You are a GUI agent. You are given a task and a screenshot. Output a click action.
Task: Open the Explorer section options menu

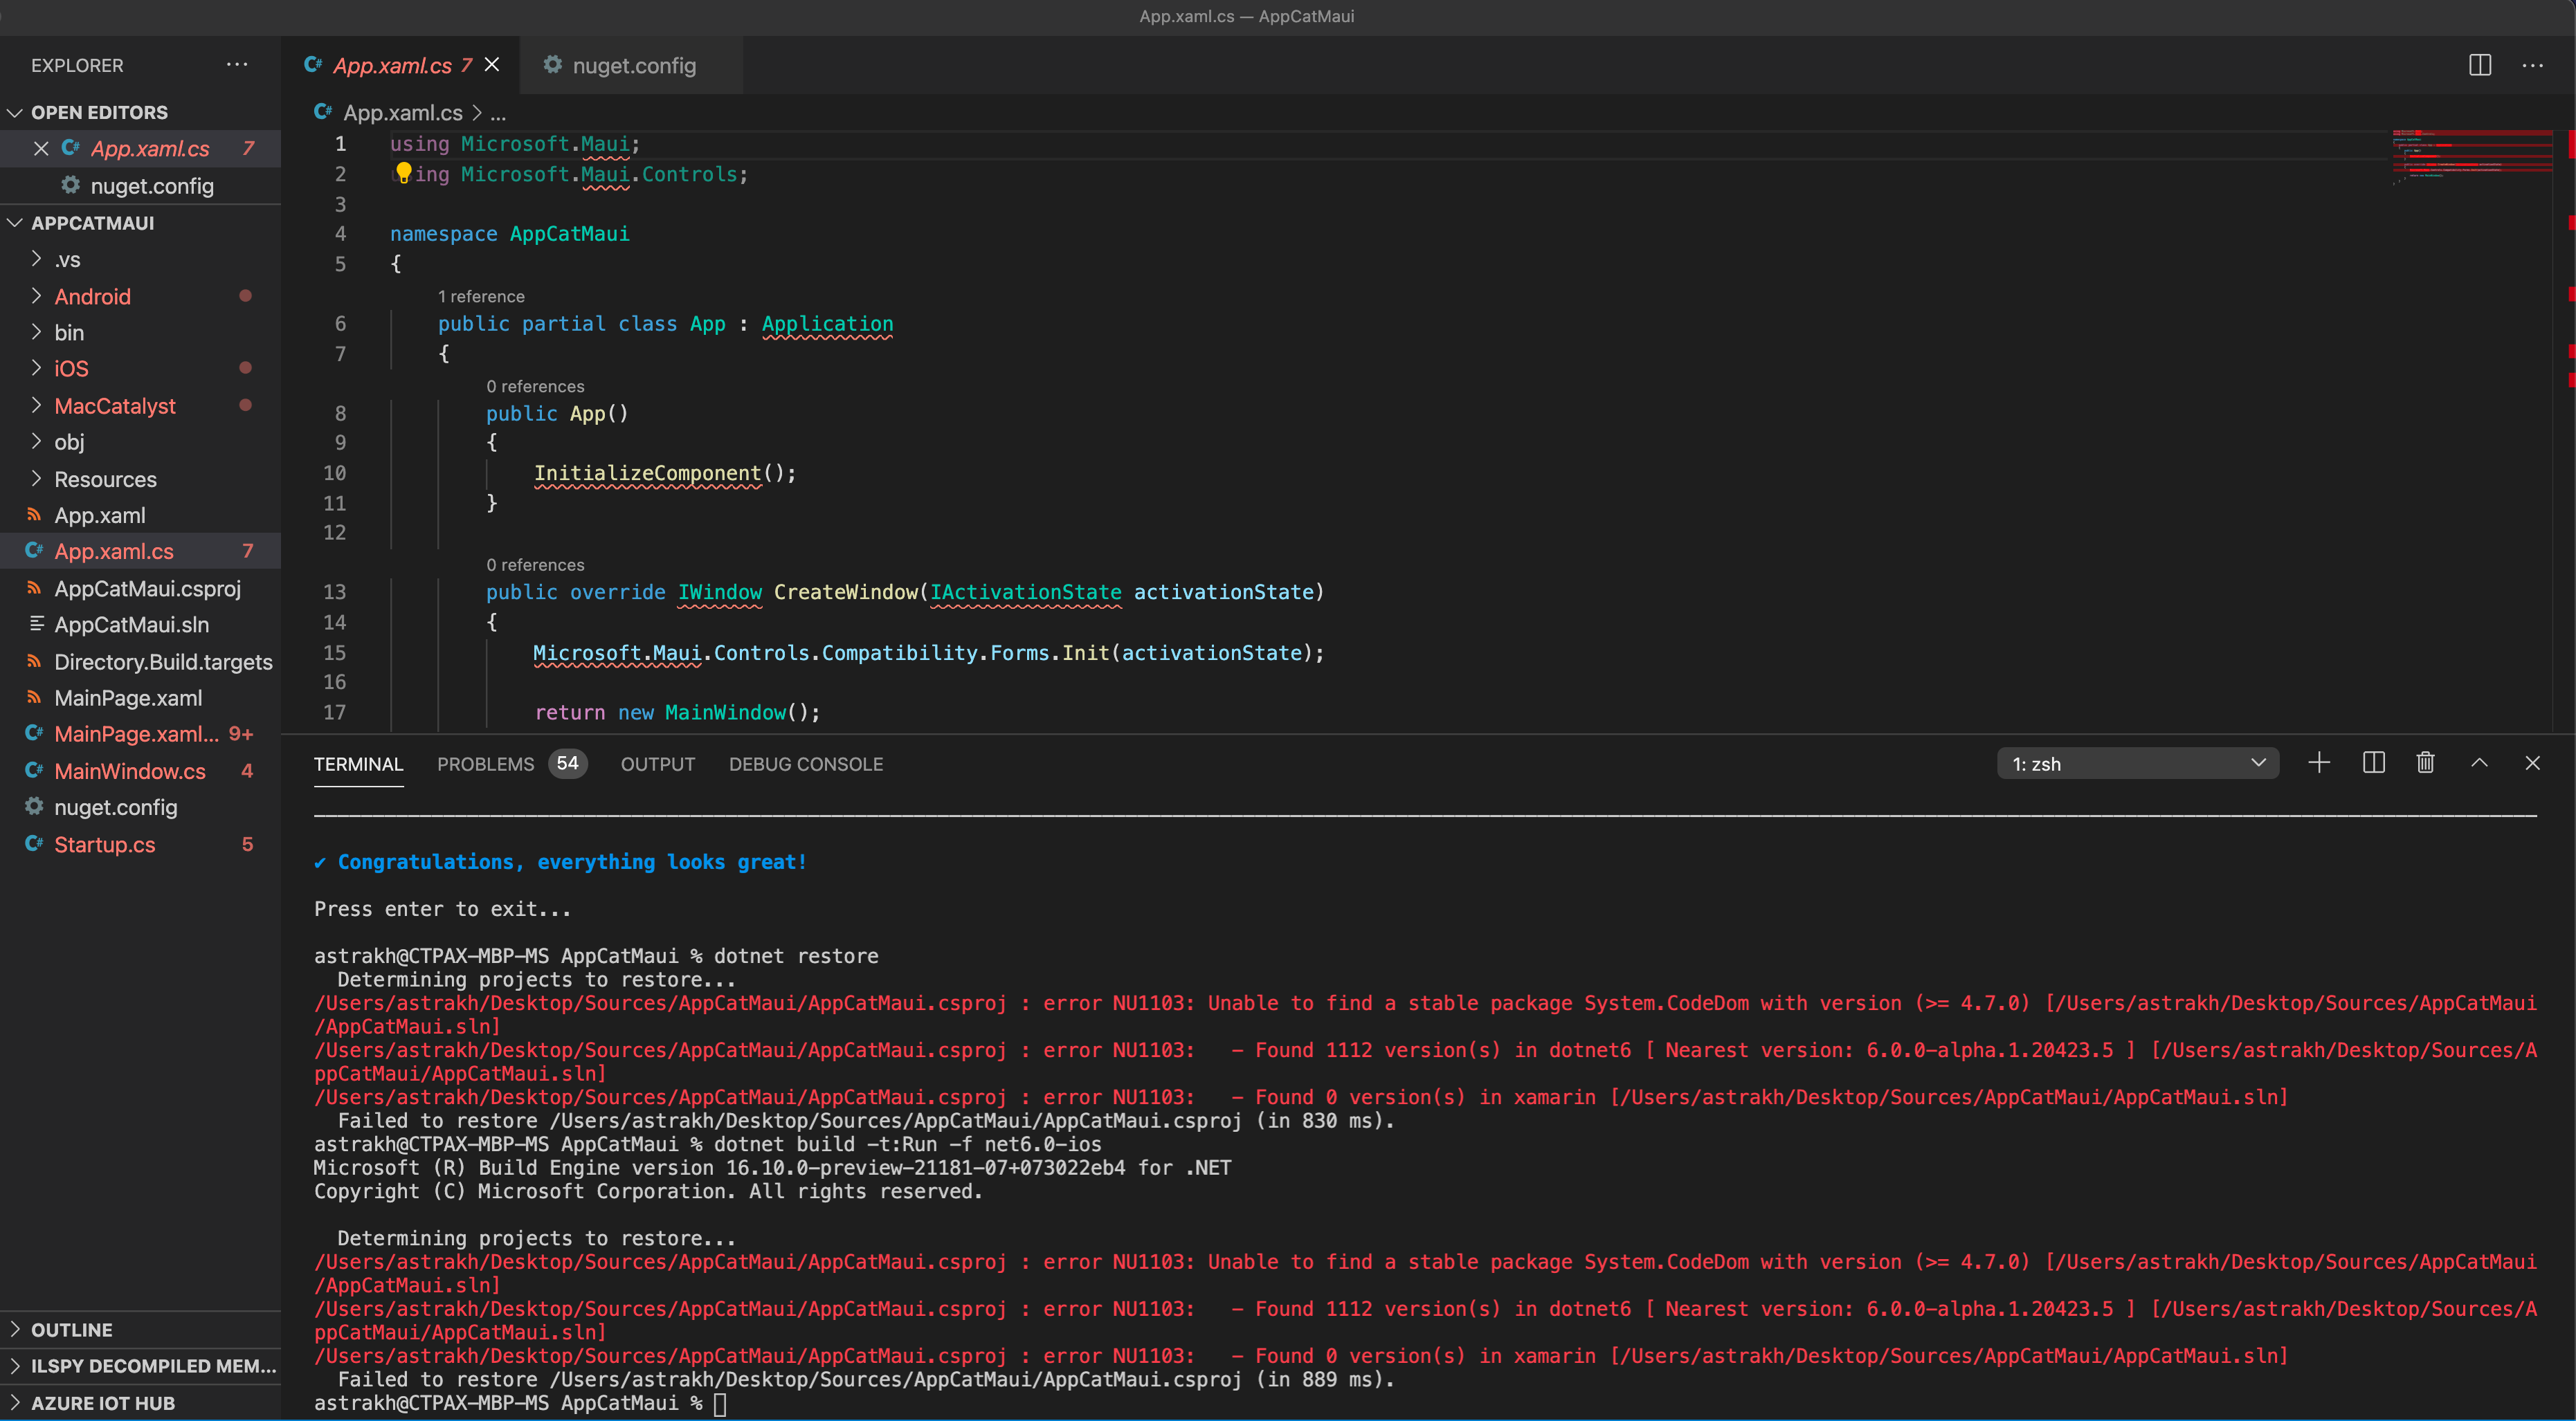(236, 65)
